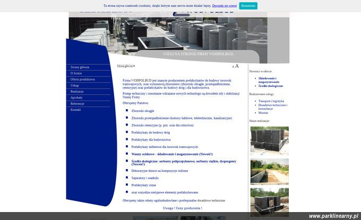Open 'Składowanie i magazynowanie' sidebar link

(x=269, y=80)
